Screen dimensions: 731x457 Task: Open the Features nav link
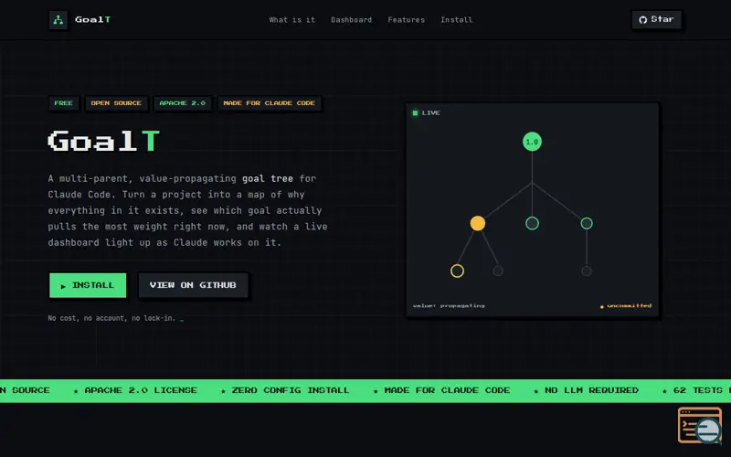tap(406, 20)
